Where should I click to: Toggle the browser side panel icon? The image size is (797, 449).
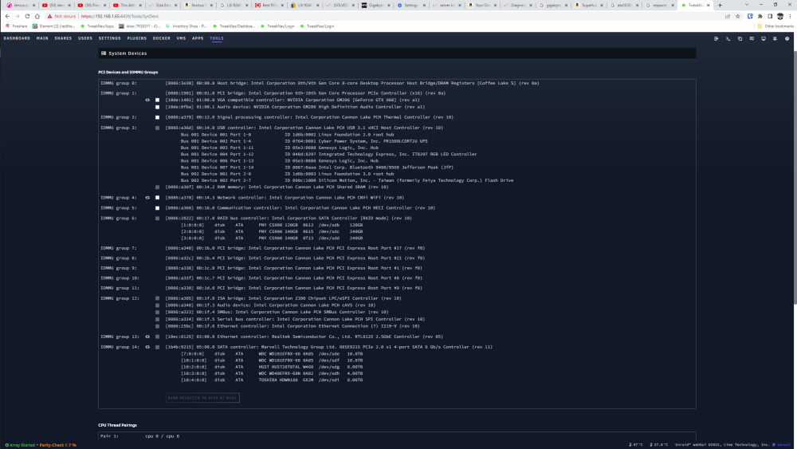click(770, 16)
